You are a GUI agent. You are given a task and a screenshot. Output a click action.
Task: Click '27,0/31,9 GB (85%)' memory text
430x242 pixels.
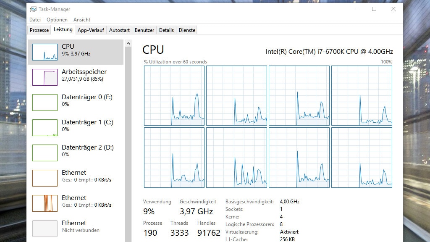coord(83,79)
